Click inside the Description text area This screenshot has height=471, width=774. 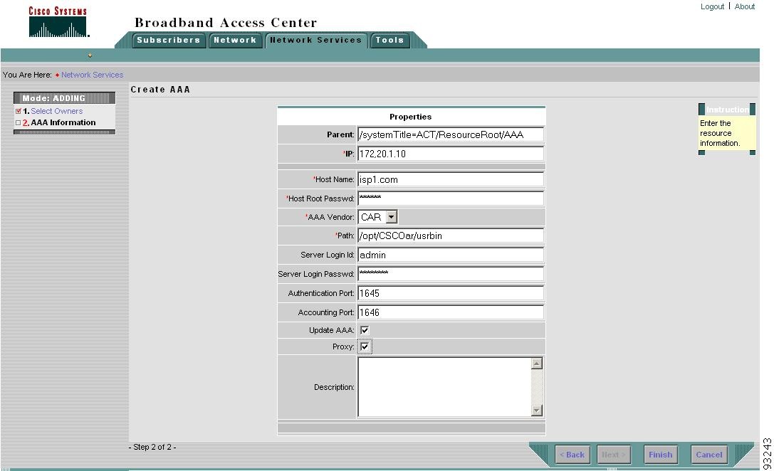444,387
